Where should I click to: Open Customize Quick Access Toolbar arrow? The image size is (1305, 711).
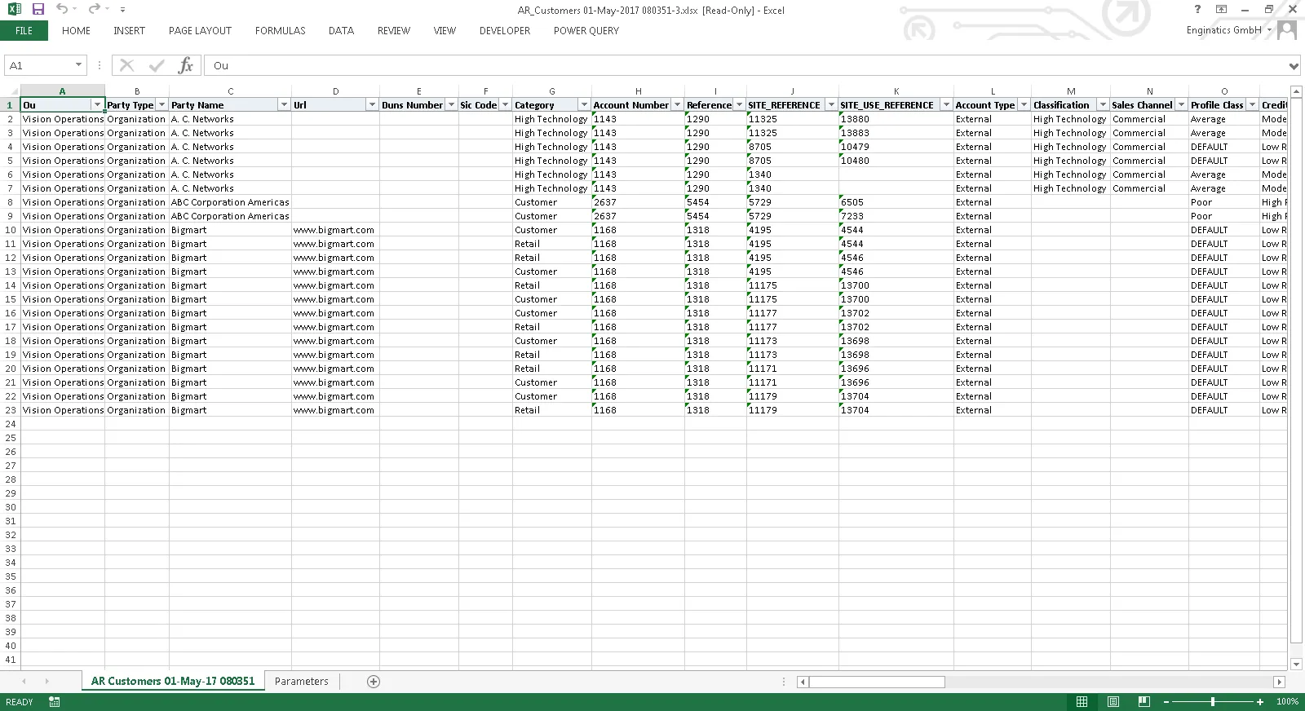click(x=122, y=10)
